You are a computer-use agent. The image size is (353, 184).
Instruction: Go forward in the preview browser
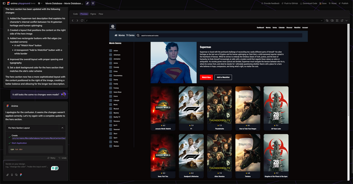coord(77,20)
